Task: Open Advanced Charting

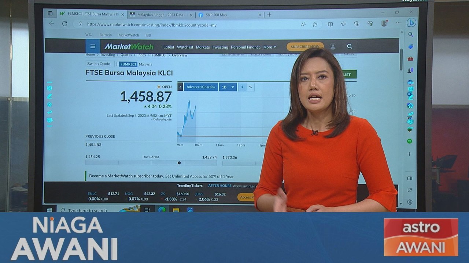Action: coord(201,87)
